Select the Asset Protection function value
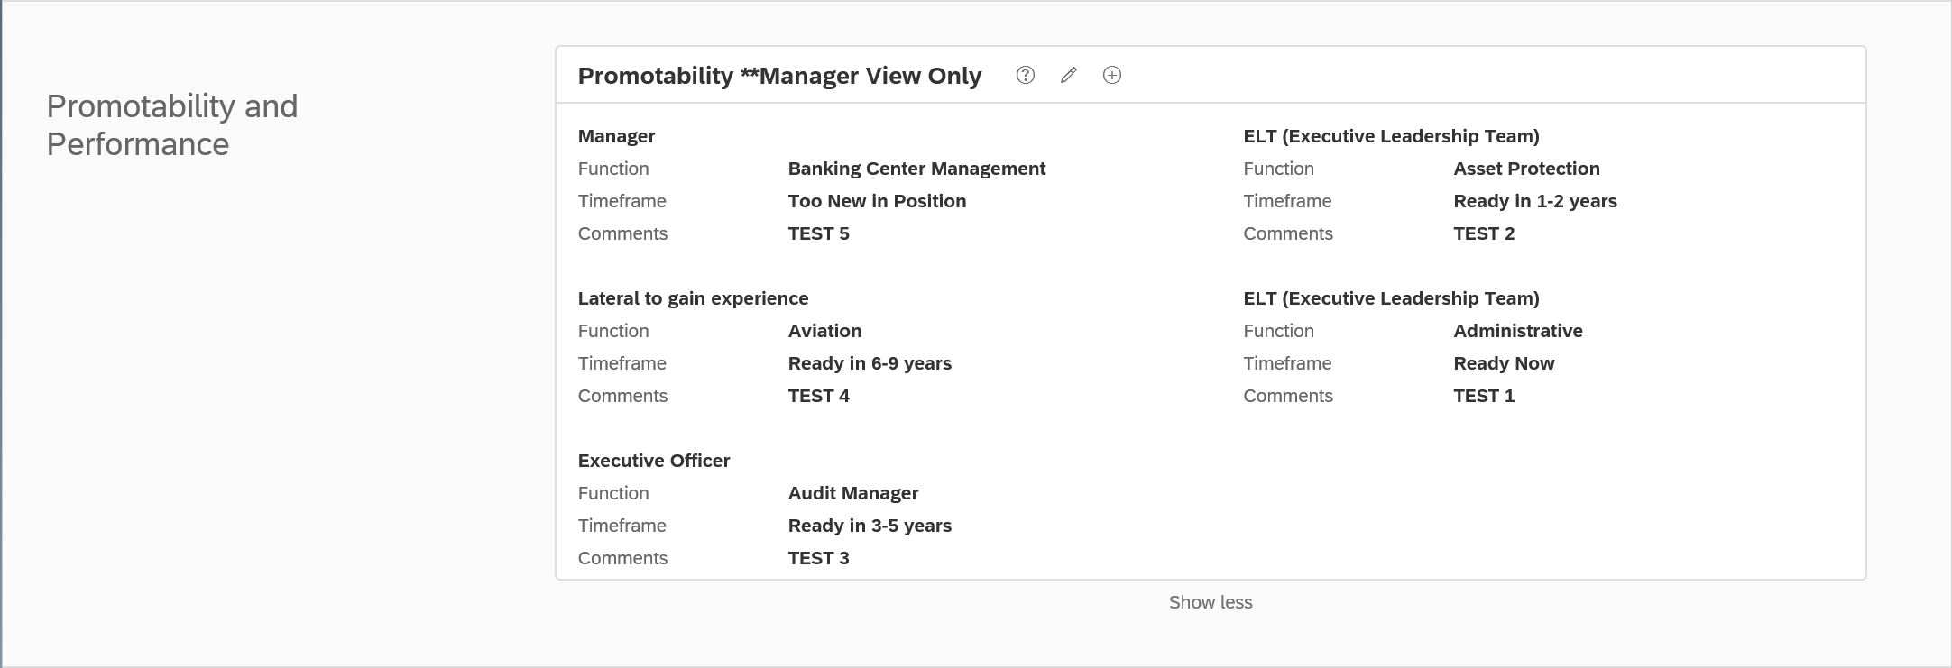 pos(1526,169)
